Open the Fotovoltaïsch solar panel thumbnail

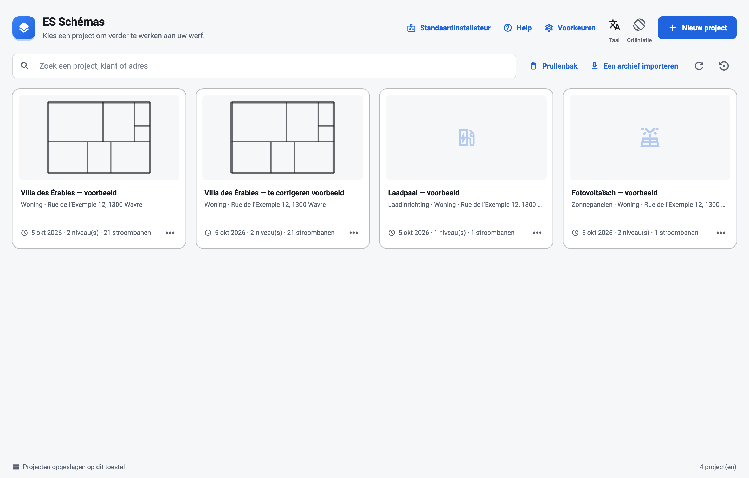point(649,137)
